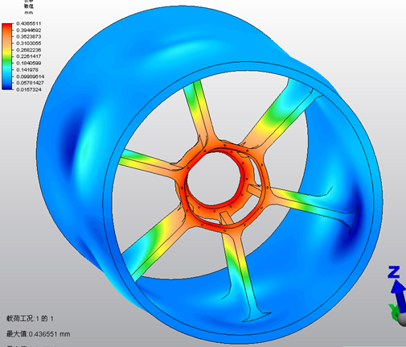Click the blue Z axis of triad
406x347 pixels.
pyautogui.click(x=399, y=295)
